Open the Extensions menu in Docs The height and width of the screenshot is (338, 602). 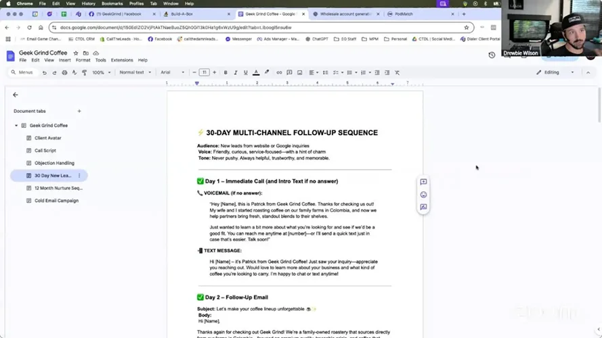click(122, 60)
